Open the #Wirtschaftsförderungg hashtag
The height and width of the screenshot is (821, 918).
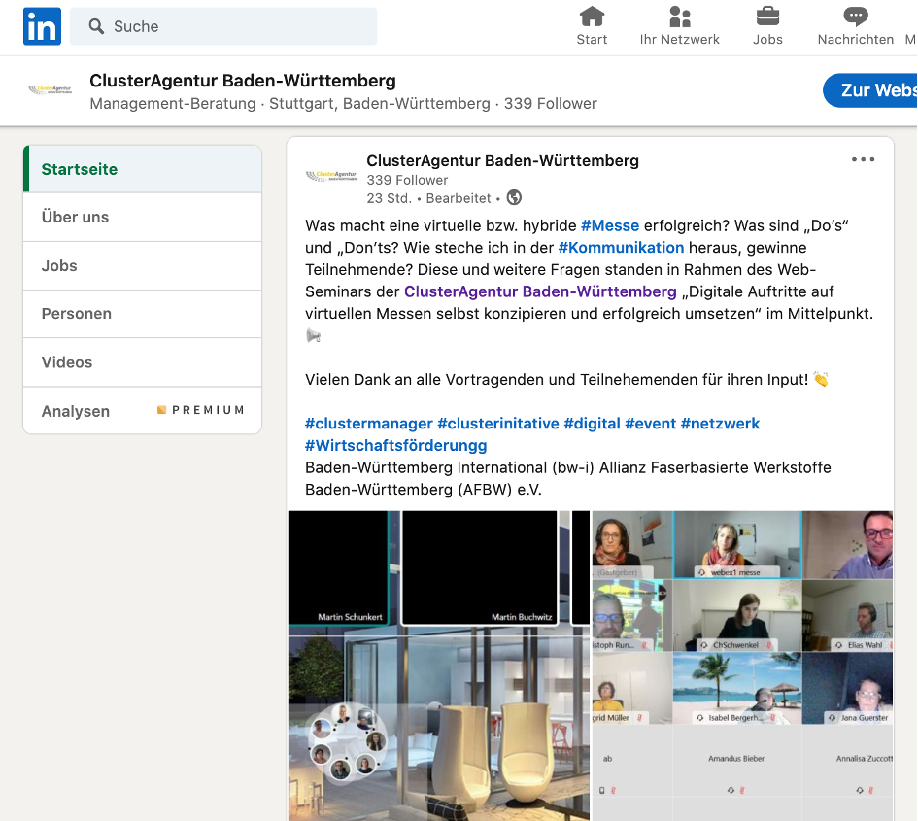tap(395, 446)
